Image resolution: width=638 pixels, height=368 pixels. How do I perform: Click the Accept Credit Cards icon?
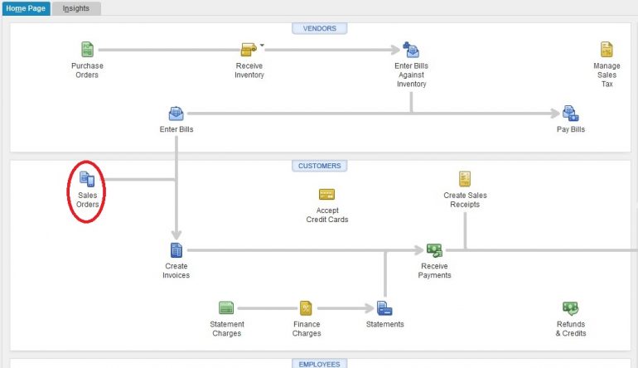pos(326,195)
